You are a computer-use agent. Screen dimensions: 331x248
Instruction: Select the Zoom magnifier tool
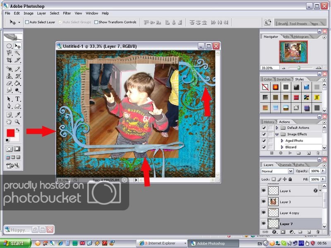coord(17,122)
